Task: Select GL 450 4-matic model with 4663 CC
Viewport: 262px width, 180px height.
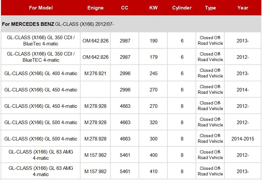Action: [41, 106]
